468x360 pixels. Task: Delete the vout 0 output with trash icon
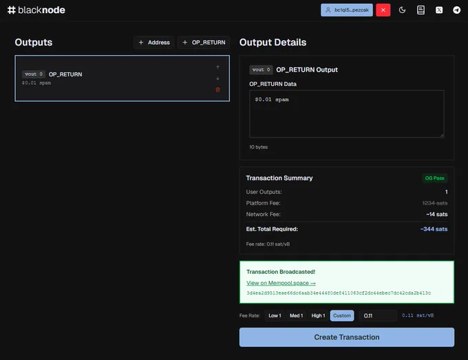click(217, 89)
